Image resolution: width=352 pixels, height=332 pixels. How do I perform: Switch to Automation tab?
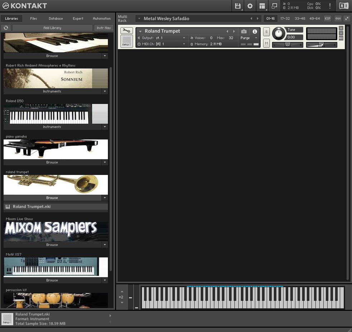(x=102, y=18)
